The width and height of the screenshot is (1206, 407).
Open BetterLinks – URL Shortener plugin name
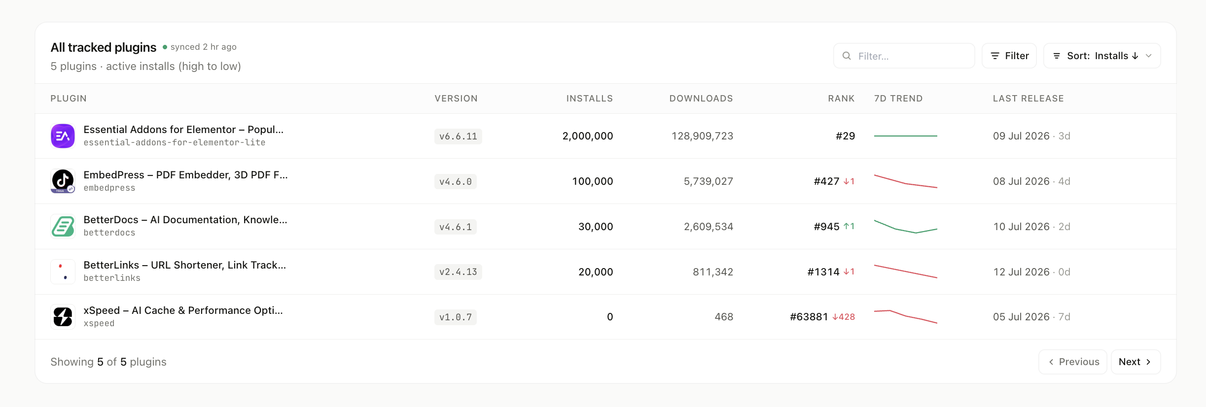(185, 265)
